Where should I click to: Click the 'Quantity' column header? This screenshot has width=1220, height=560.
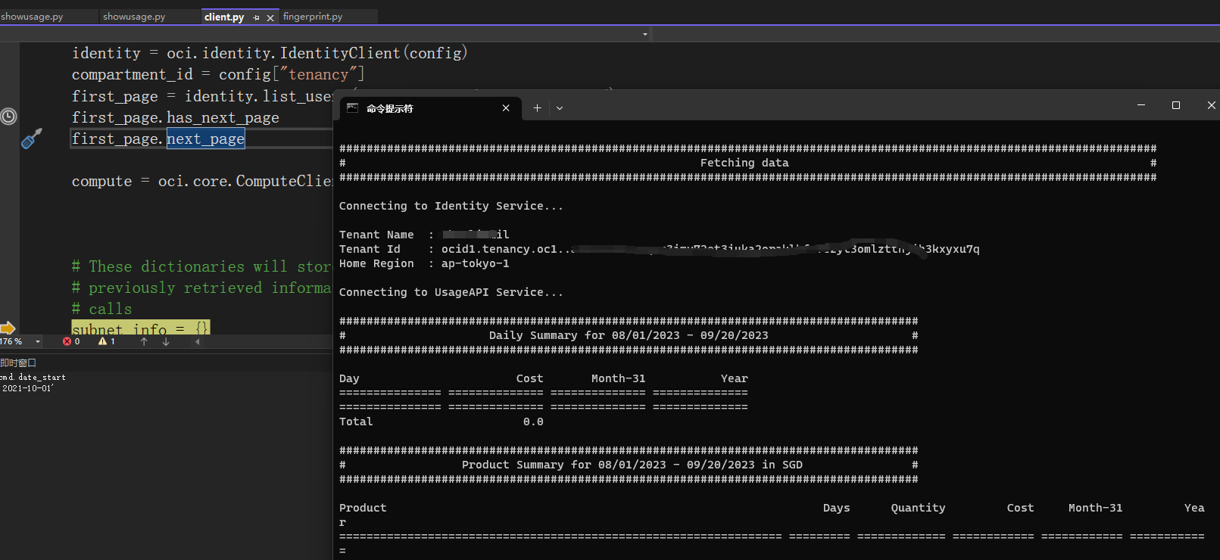[918, 508]
